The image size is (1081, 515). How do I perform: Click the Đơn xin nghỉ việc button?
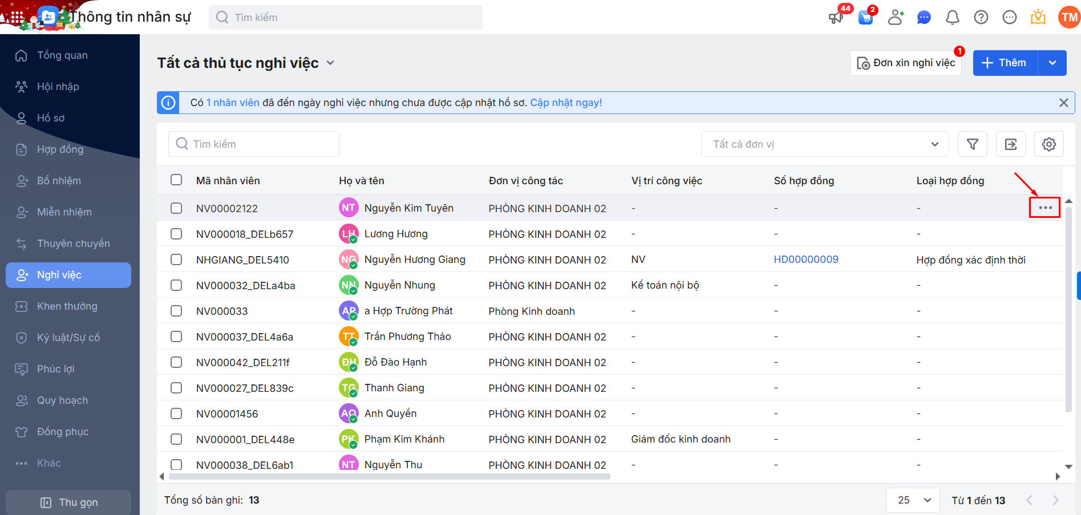[x=906, y=63]
